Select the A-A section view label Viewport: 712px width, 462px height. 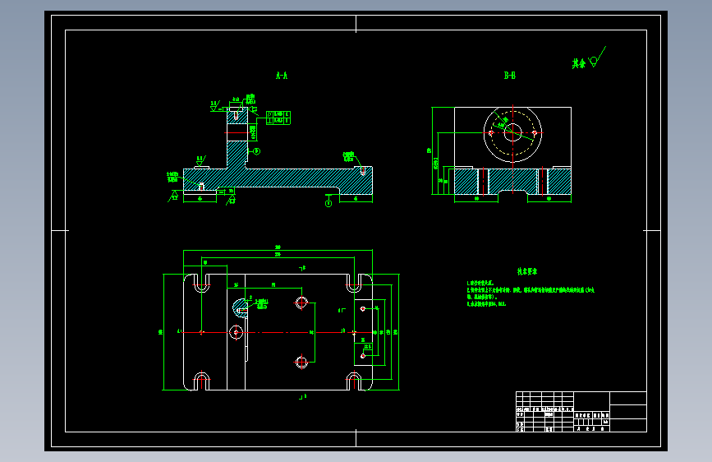click(282, 76)
